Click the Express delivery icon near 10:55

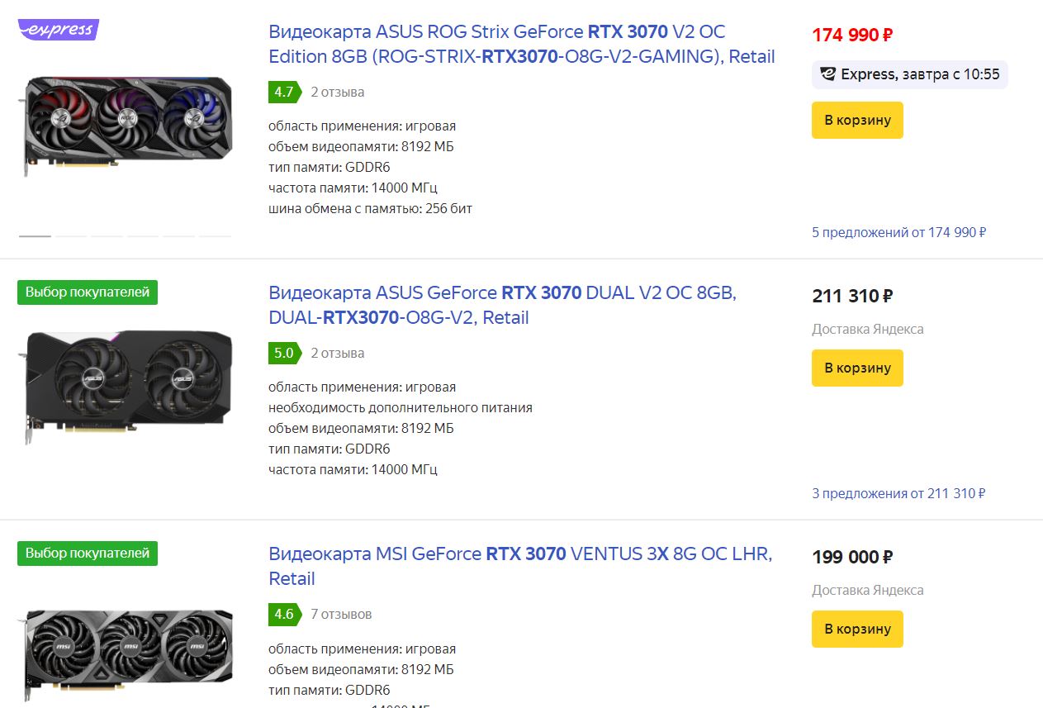click(x=827, y=74)
